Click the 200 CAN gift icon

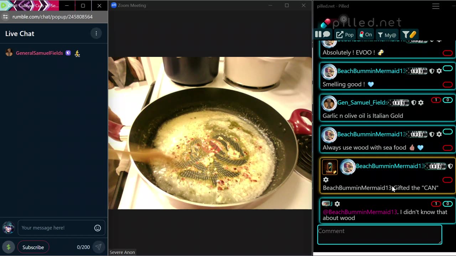click(330, 167)
